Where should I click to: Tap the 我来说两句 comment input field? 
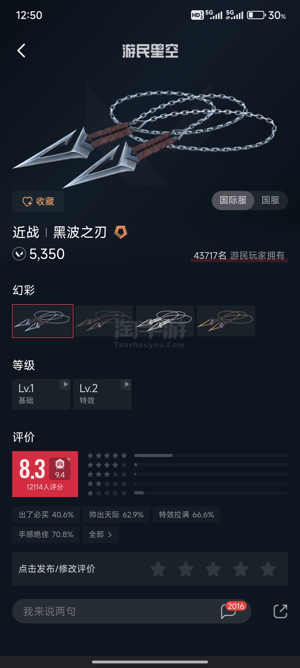pos(112,611)
